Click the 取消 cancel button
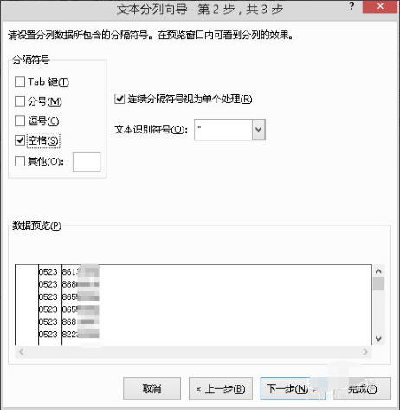Viewport: 400px width, 410px height. pos(152,388)
